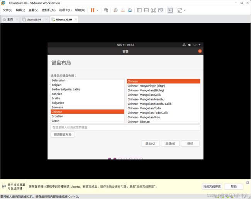
Task: Click 我已完成安装 button
Action: (x=212, y=187)
